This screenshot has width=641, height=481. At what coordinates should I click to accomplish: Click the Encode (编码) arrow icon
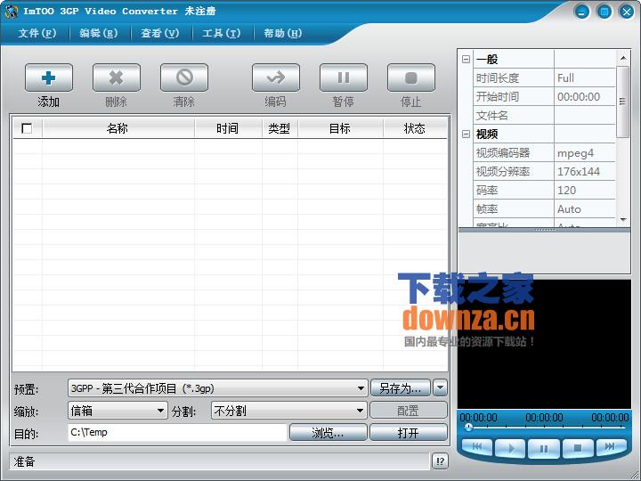tap(276, 77)
